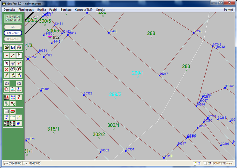
Task: Open file with the folder icon
Action: (7, 47)
